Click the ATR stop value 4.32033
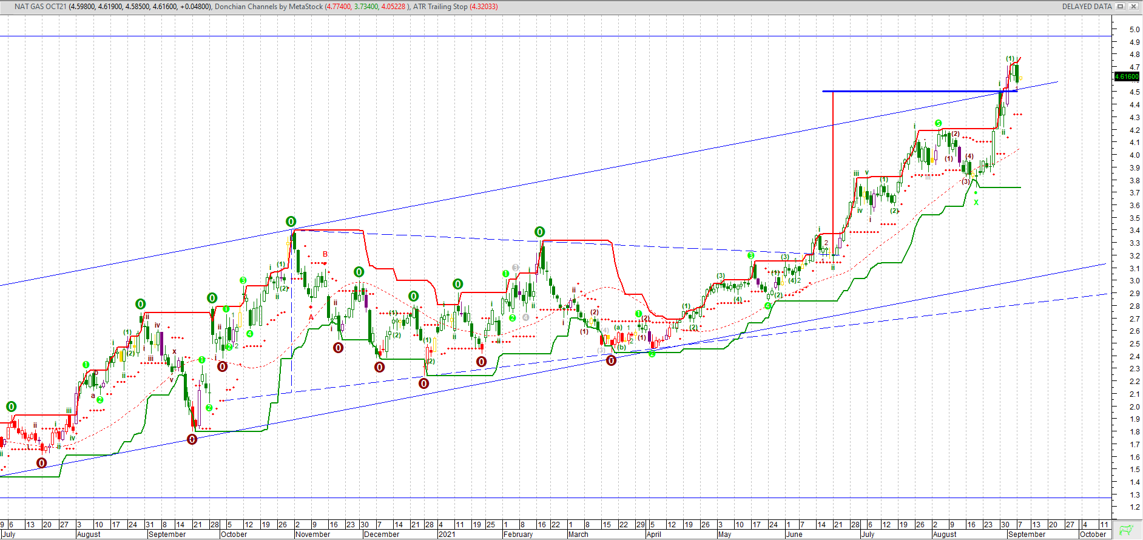Screen dimensions: 1143x540 484,7
